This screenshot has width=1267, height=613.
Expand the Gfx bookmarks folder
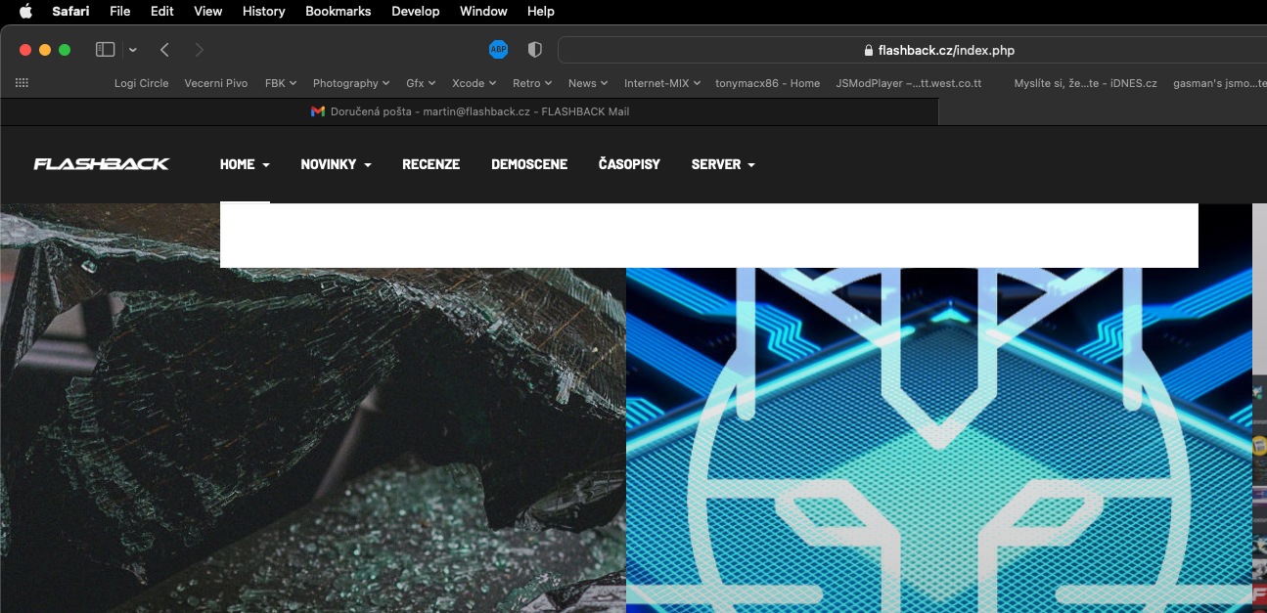(421, 83)
